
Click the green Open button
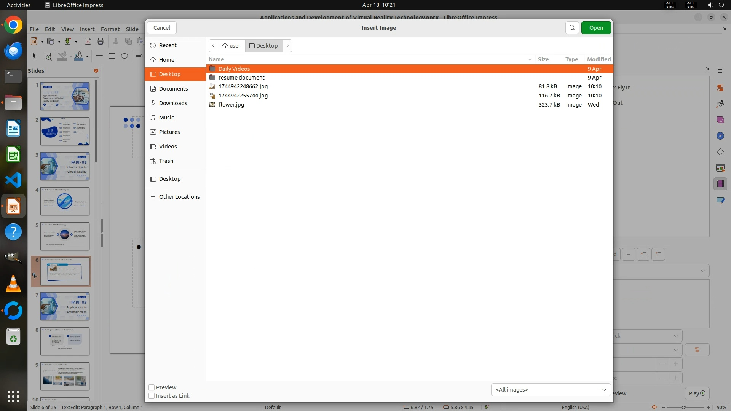click(x=596, y=28)
